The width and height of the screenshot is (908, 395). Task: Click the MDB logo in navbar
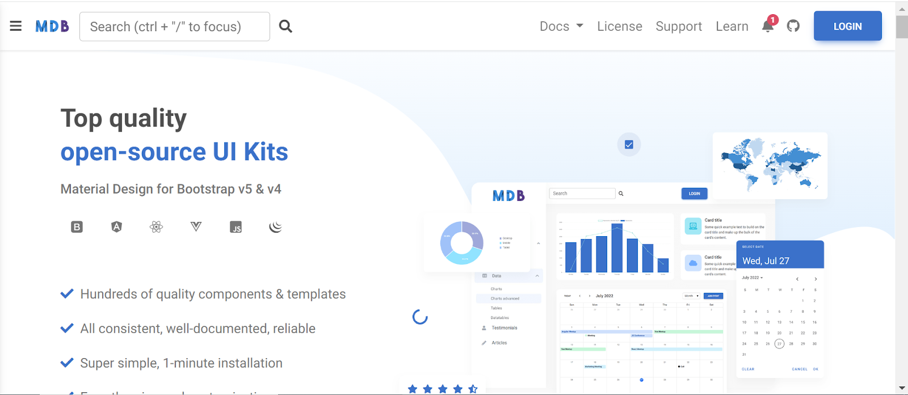pyautogui.click(x=52, y=26)
